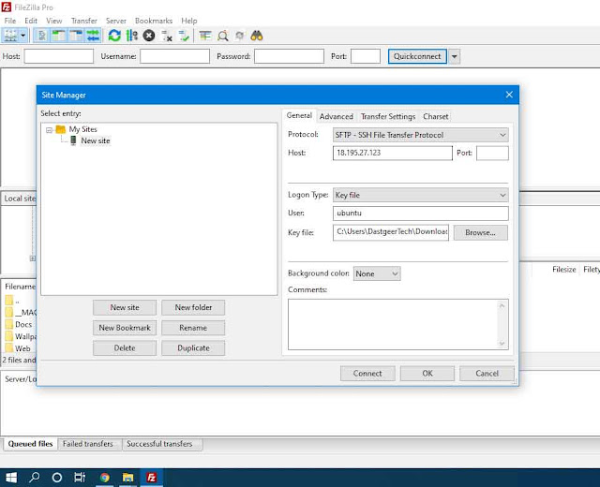Switch to the Charset tab
600x487 pixels.
[435, 116]
